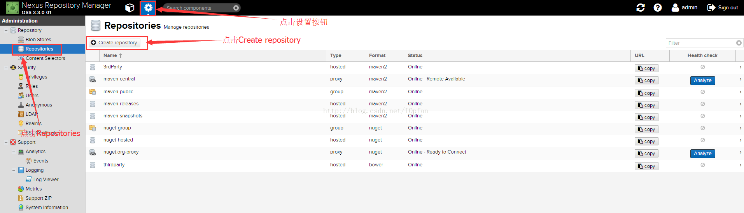Screen dimensions: 744x213
Task: Open Anonymous settings in sidebar
Action: 39,105
